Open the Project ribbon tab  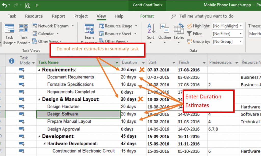tap(81, 16)
